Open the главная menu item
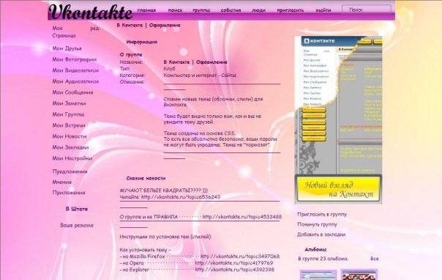Screen dimensions: 442x280 coord(146,10)
